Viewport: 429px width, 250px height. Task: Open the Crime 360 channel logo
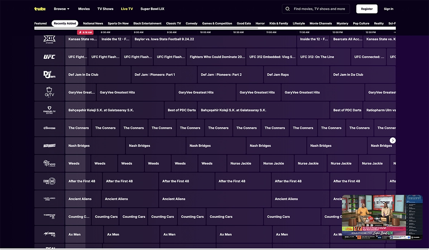[x=49, y=181]
